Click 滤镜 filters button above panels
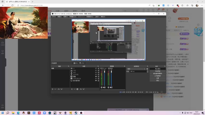205x115 pixels. (x=82, y=63)
